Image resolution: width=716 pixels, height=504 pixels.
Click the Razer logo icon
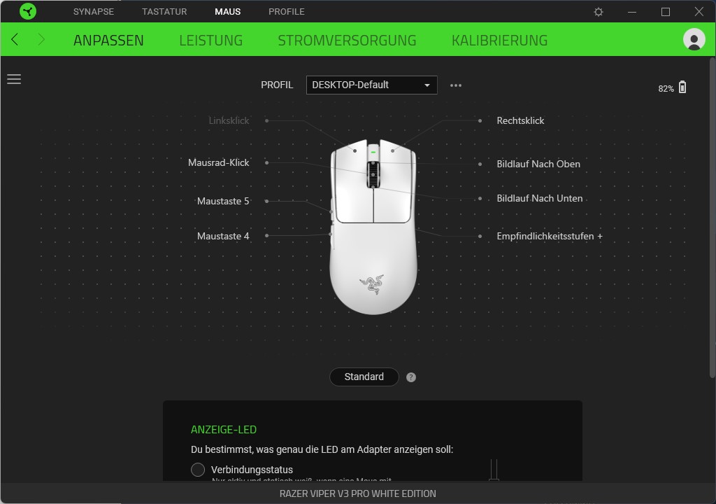tap(28, 11)
